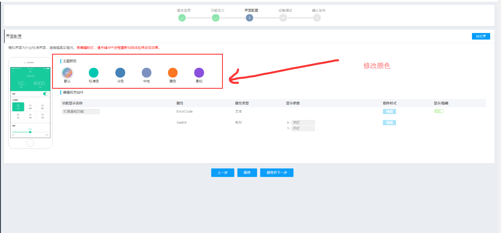501x233 pixels.
Task: Pick the 柔和 purple theme circle
Action: click(199, 73)
